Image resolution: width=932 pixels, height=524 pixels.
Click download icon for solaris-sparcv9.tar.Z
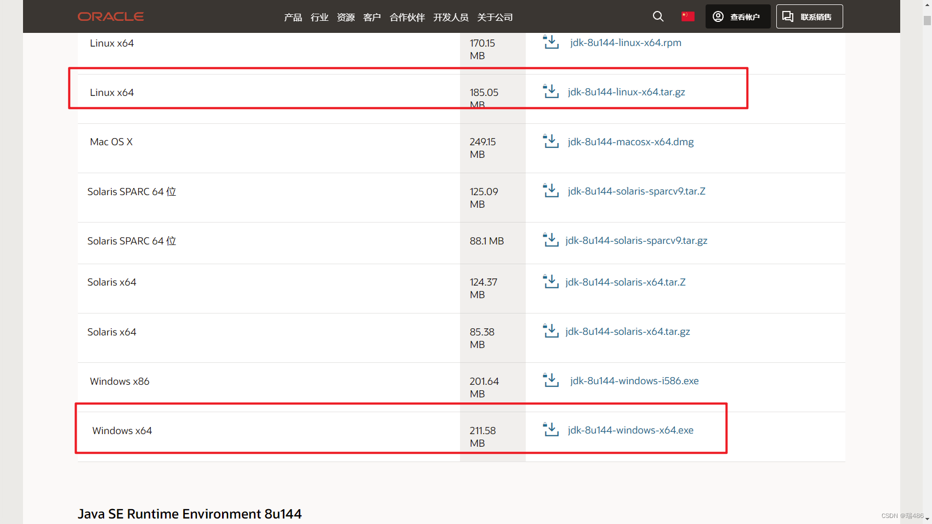[551, 191]
